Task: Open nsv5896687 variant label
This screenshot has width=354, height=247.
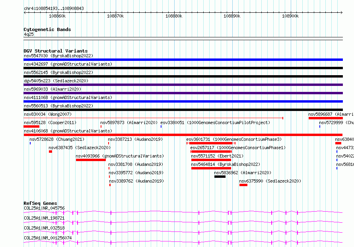Action: tap(331, 114)
